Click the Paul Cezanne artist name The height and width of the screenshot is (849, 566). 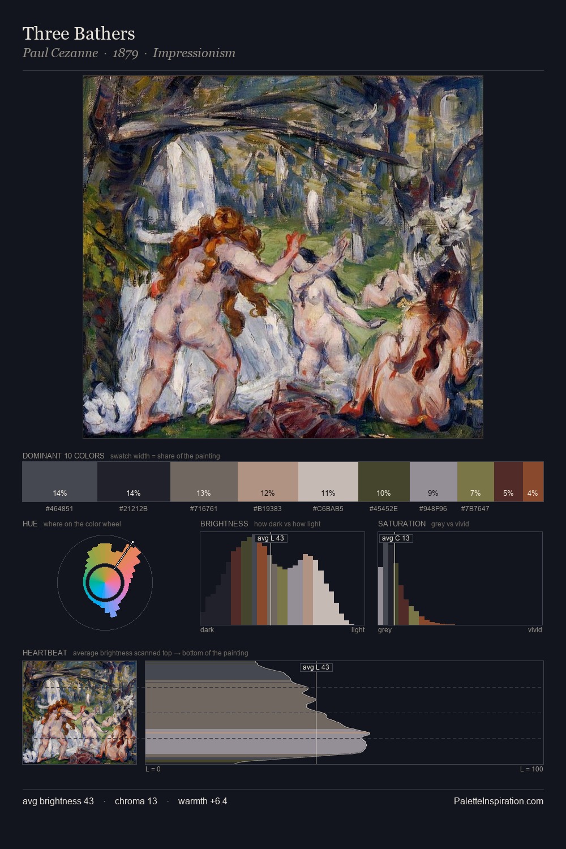tap(60, 53)
